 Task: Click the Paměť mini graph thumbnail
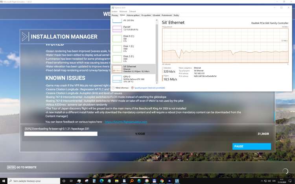tap(117, 29)
